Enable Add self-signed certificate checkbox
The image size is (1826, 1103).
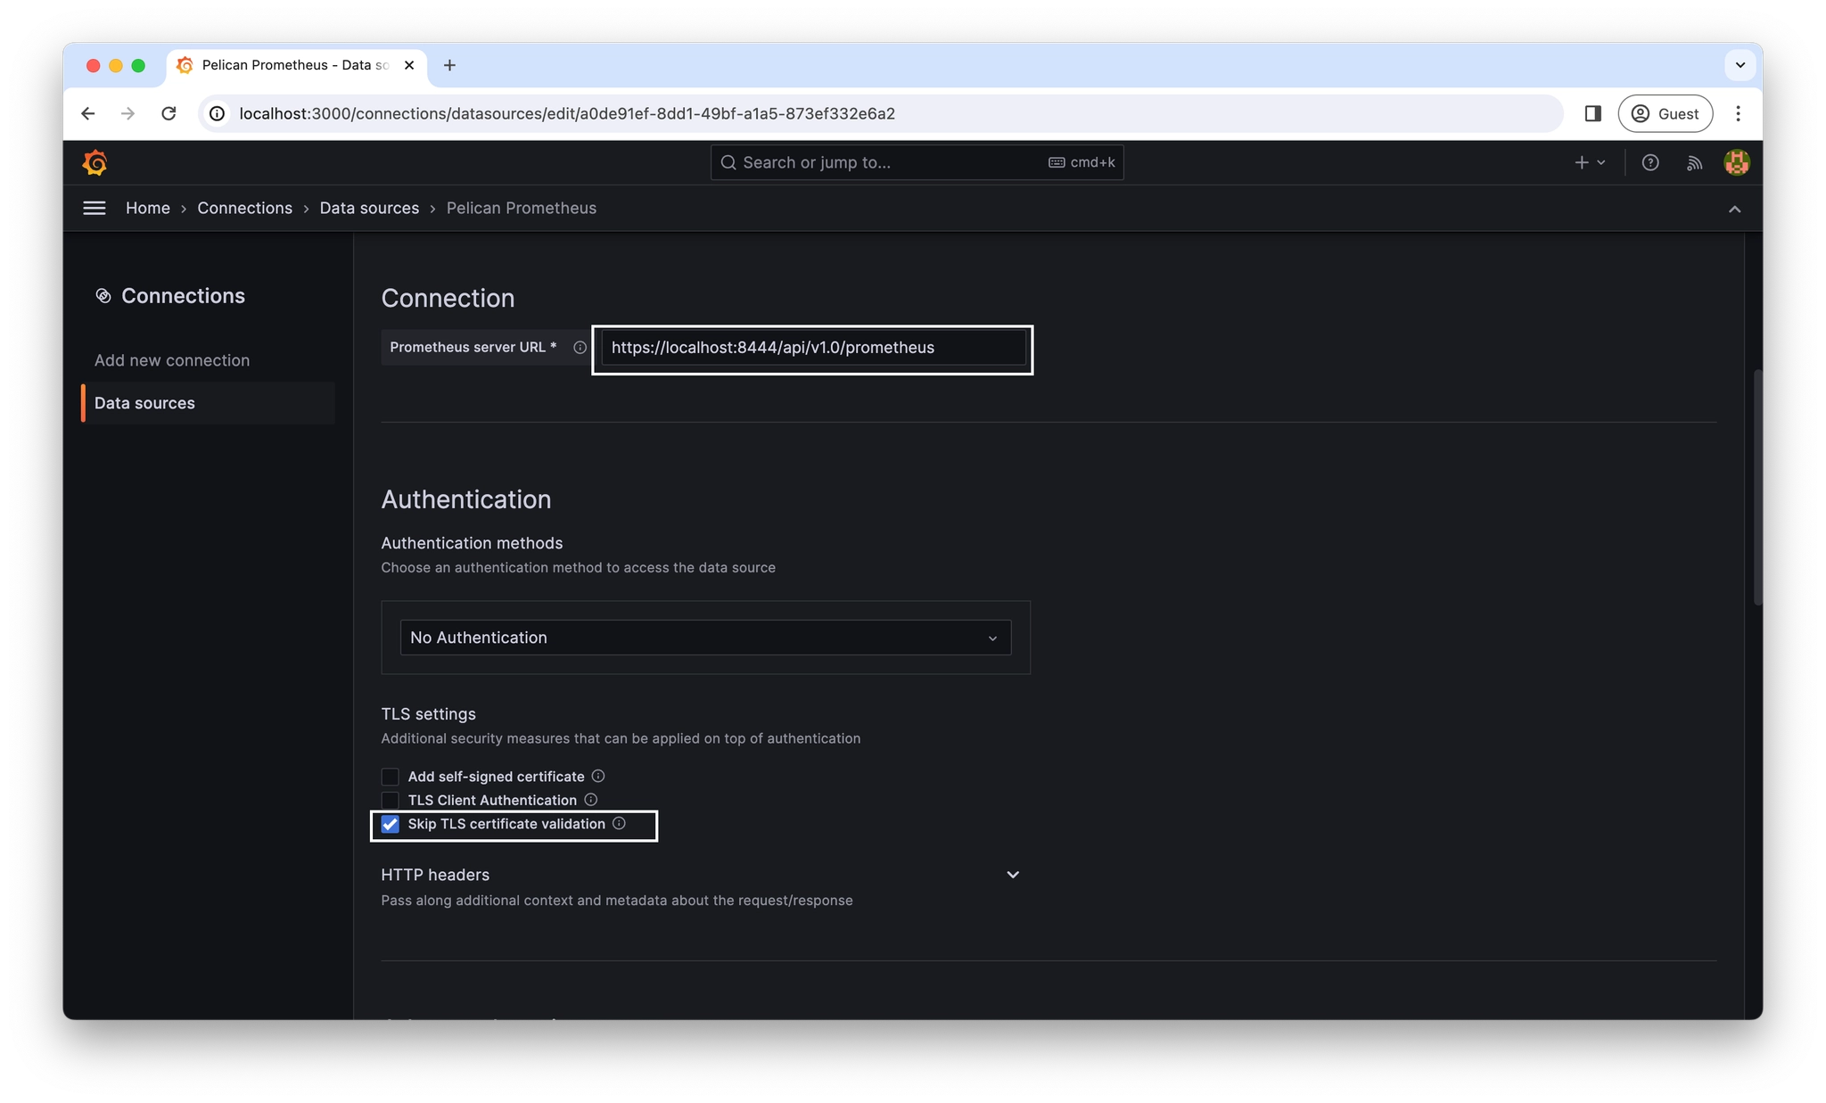click(389, 776)
